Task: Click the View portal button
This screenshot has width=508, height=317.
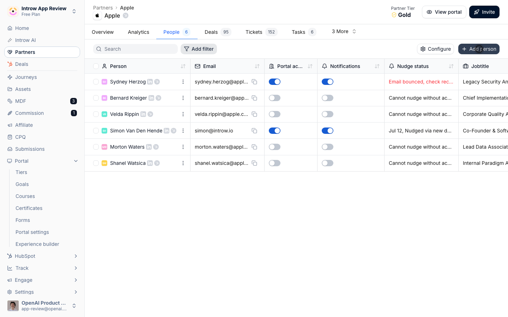Action: [x=444, y=12]
